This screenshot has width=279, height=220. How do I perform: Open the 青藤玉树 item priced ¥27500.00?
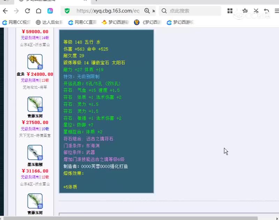35,104
